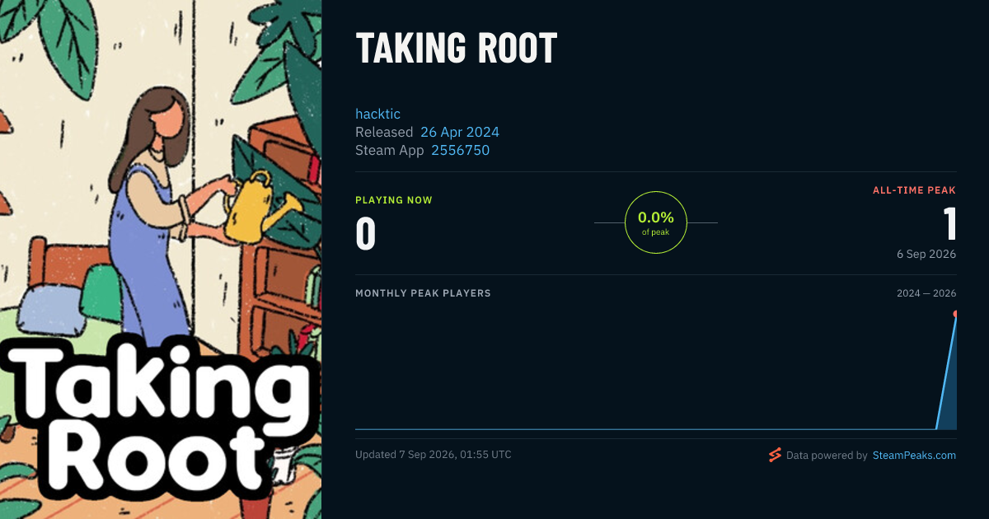989x519 pixels.
Task: Select the release date 26 Apr 2024
Action: [x=460, y=132]
